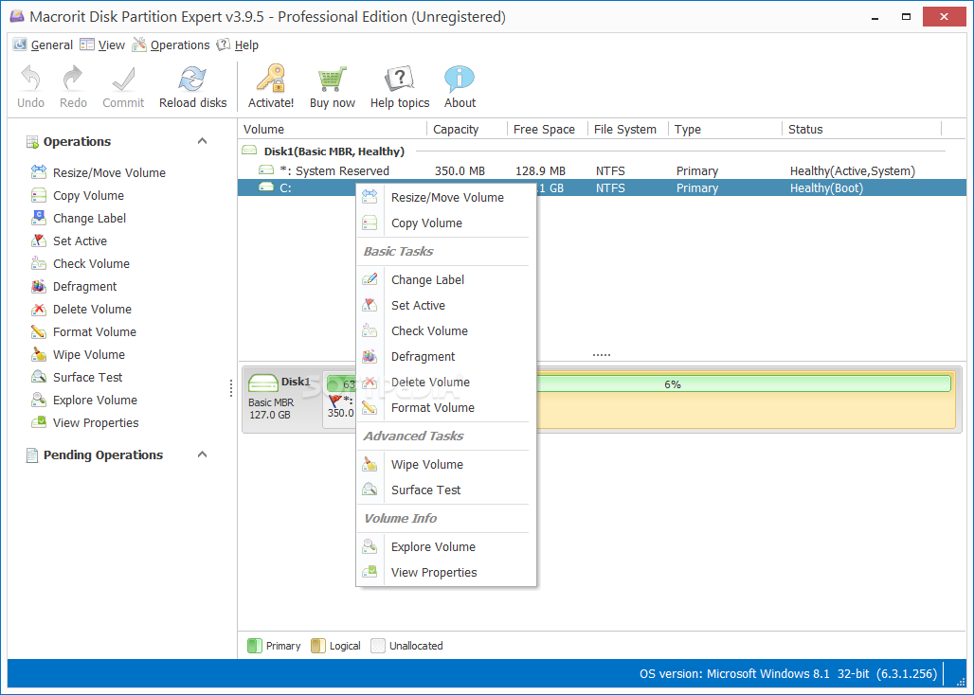Sort by the File System column header
The image size is (974, 695).
627,129
